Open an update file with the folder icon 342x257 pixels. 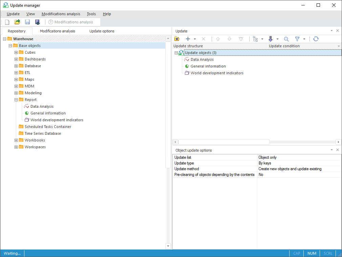[17, 22]
